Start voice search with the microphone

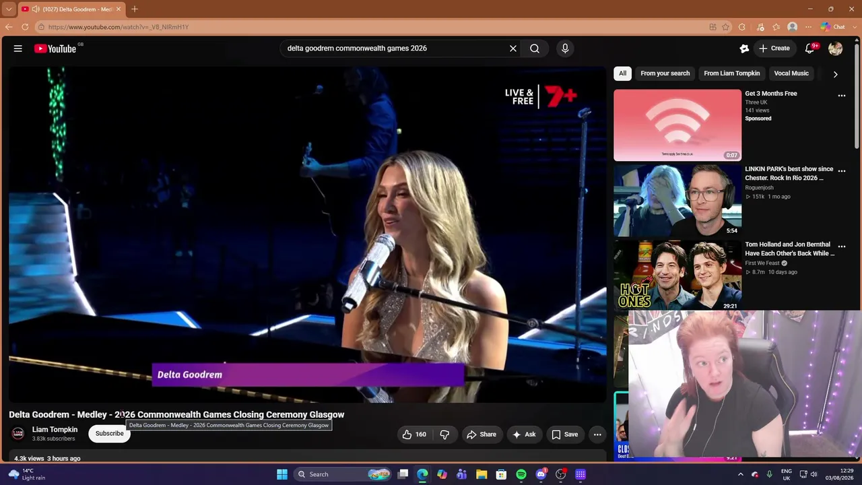[565, 48]
